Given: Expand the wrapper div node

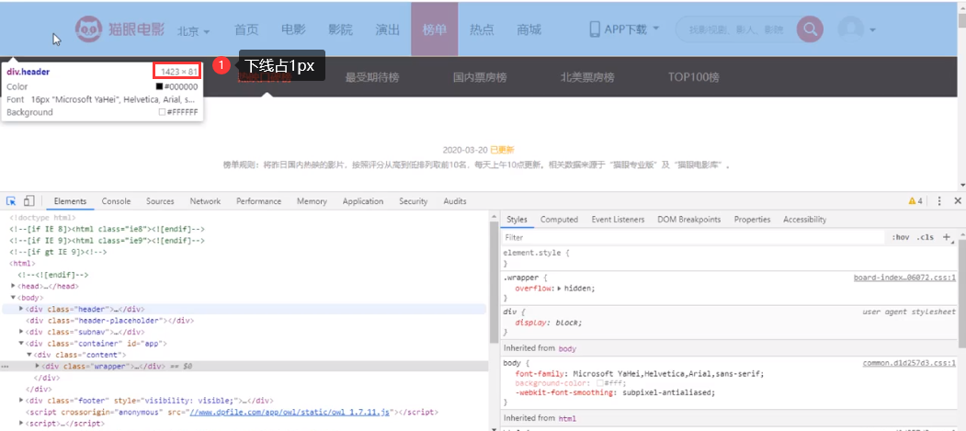Looking at the screenshot, I should click(37, 366).
